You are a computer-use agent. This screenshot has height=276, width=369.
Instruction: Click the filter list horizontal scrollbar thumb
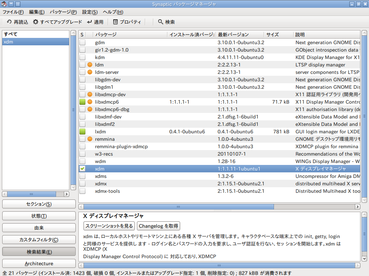pyautogui.click(x=32, y=194)
